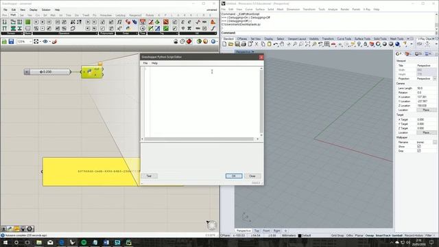Open the Projection dropdown in viewport properties
The height and width of the screenshot is (247, 439).
click(435, 79)
